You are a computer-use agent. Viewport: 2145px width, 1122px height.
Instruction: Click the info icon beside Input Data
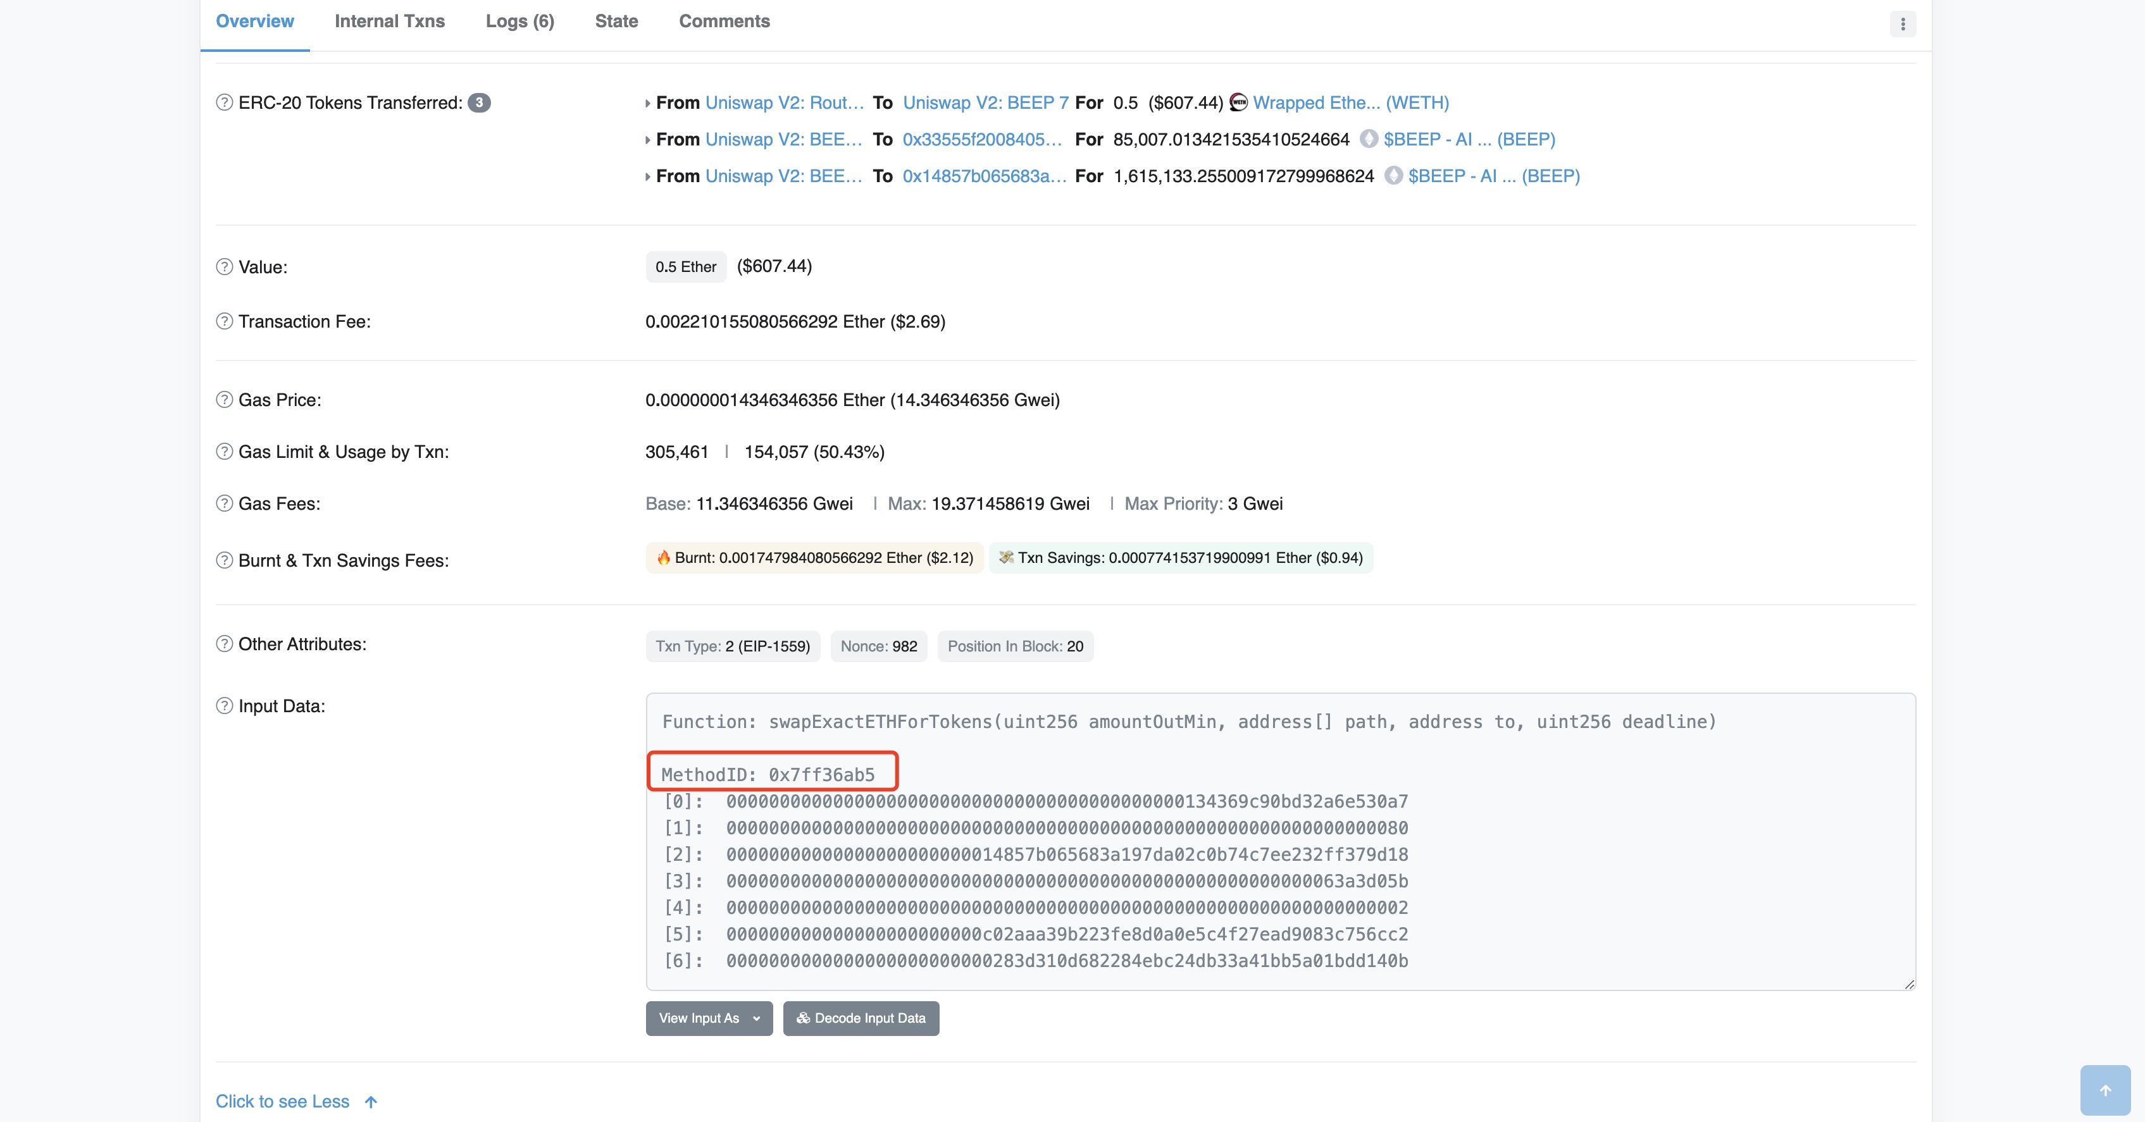pos(224,706)
